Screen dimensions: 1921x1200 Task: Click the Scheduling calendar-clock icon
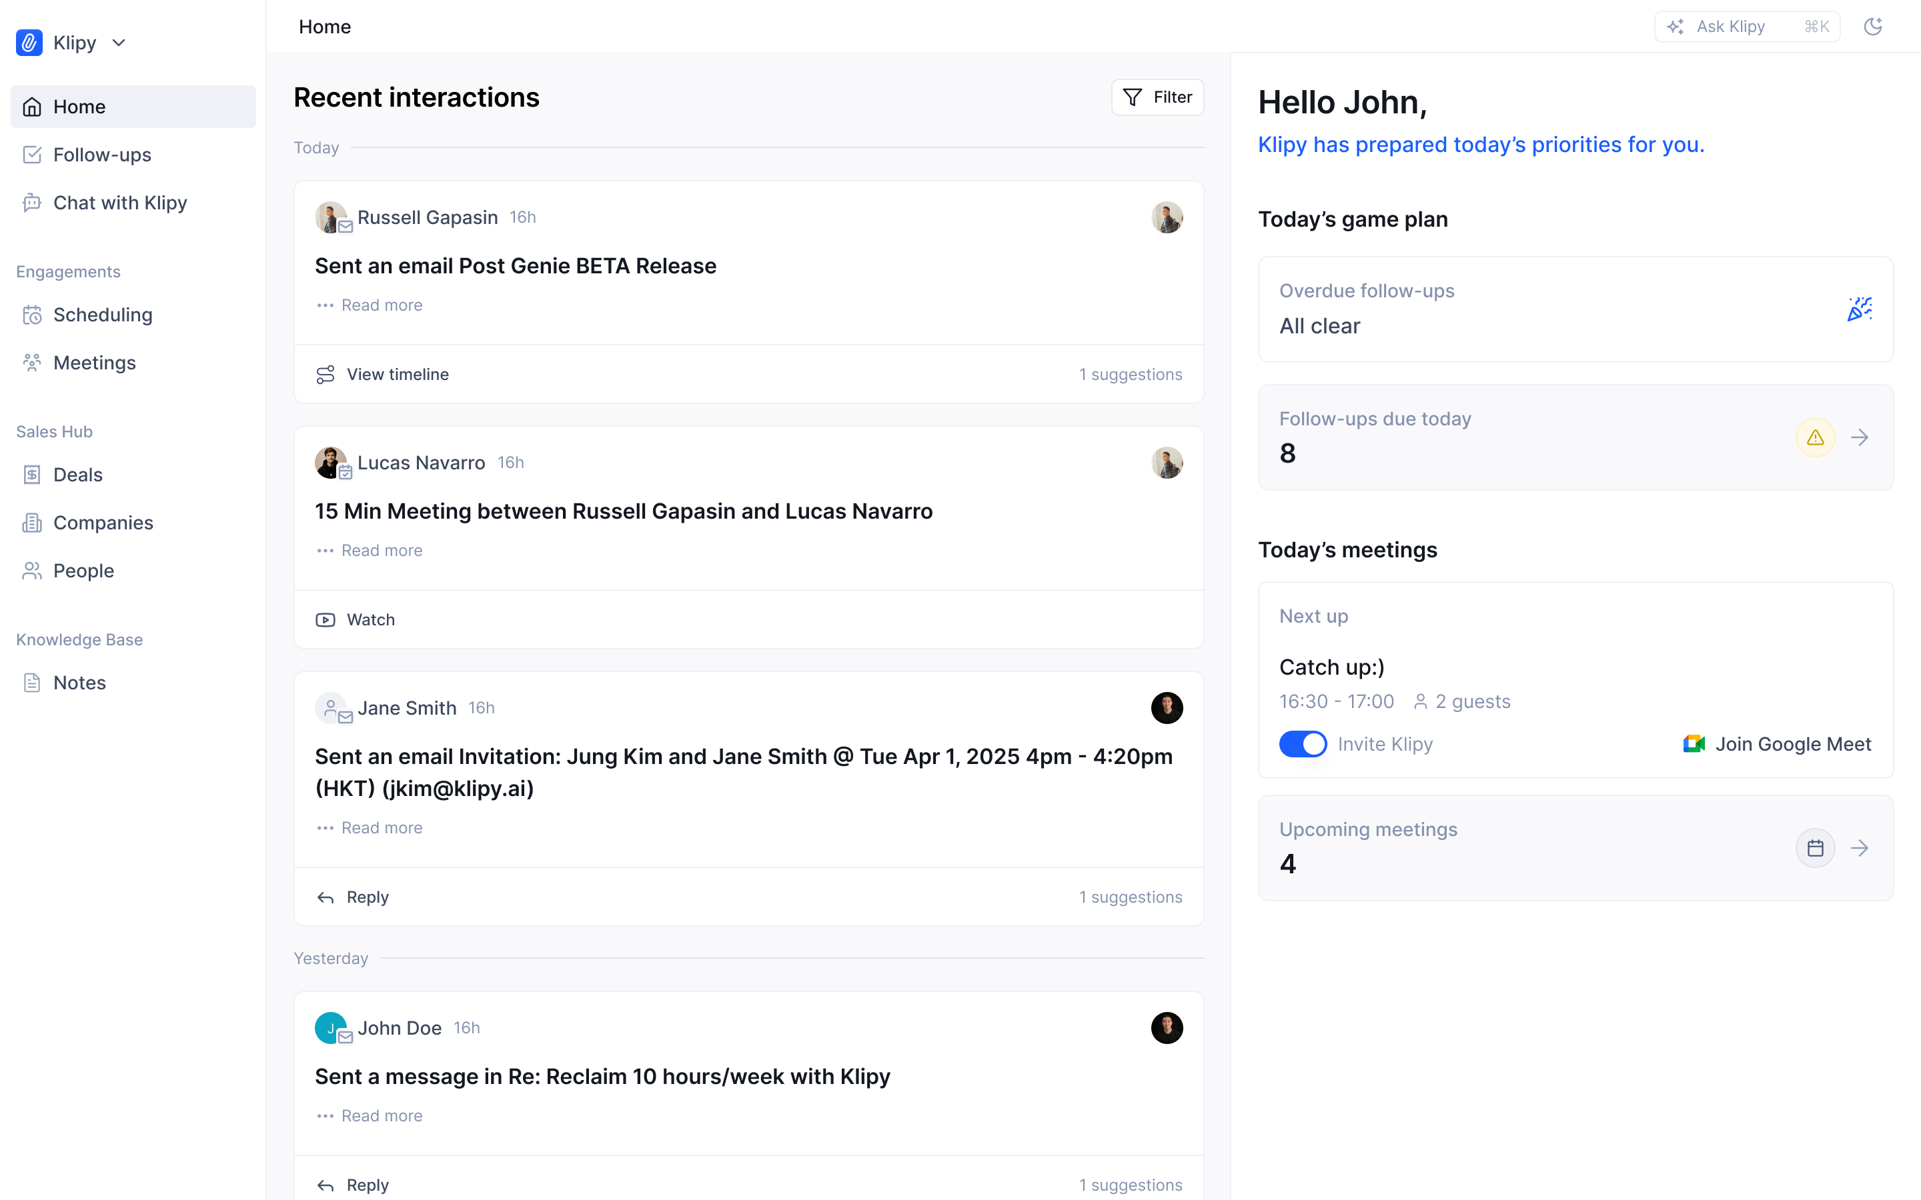point(32,314)
